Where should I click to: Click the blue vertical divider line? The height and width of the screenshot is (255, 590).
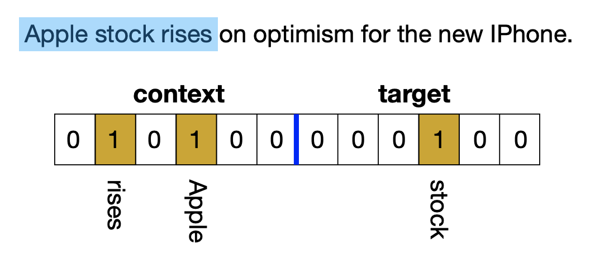(x=296, y=140)
